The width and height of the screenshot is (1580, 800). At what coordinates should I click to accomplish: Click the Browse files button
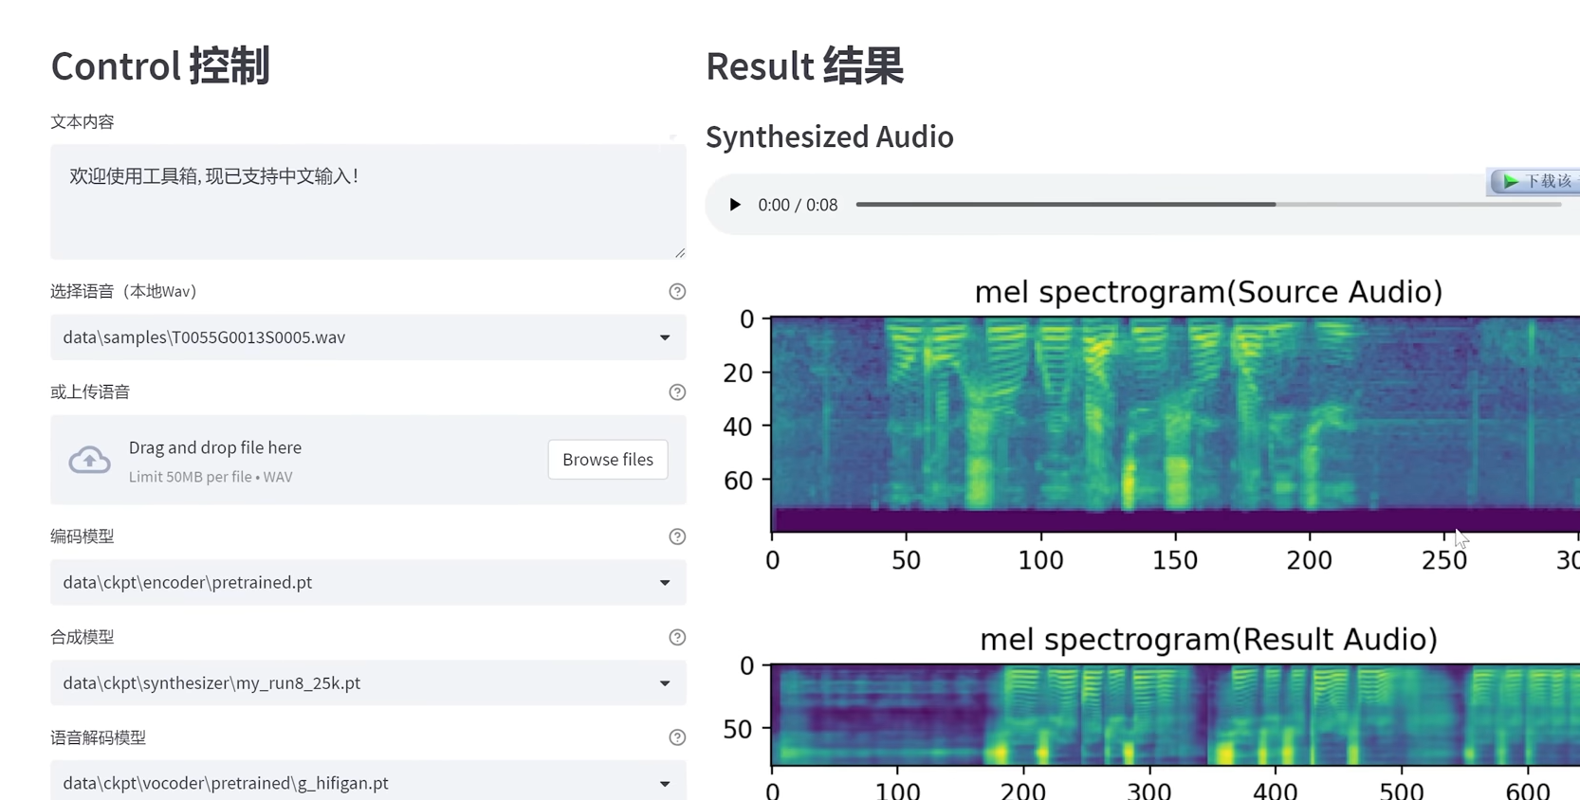[x=608, y=460]
